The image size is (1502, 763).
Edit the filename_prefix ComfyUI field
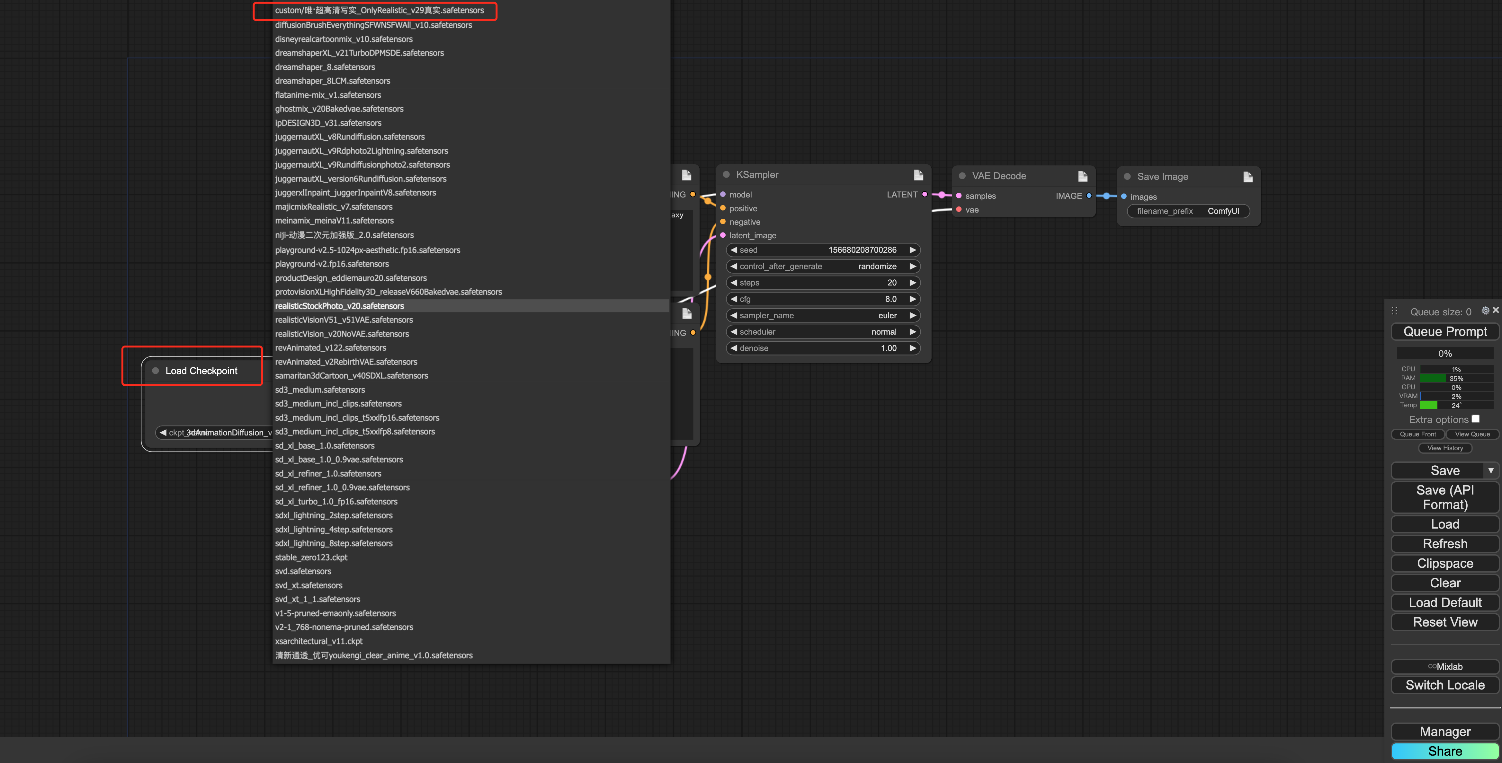[x=1188, y=211]
